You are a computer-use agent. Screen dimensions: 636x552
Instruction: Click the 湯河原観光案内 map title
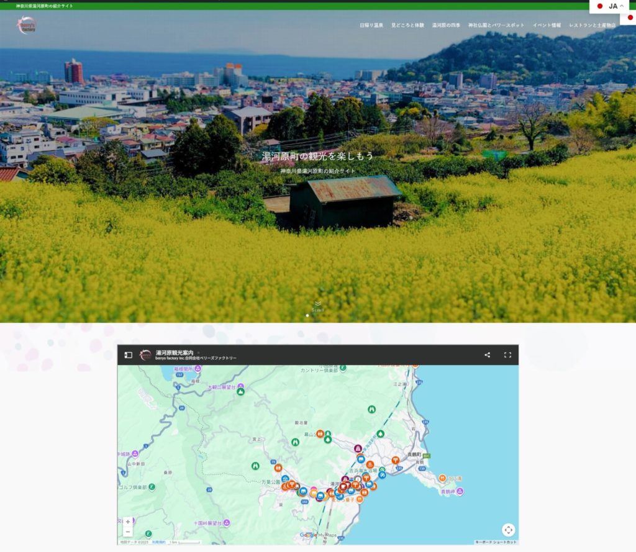[x=173, y=352]
